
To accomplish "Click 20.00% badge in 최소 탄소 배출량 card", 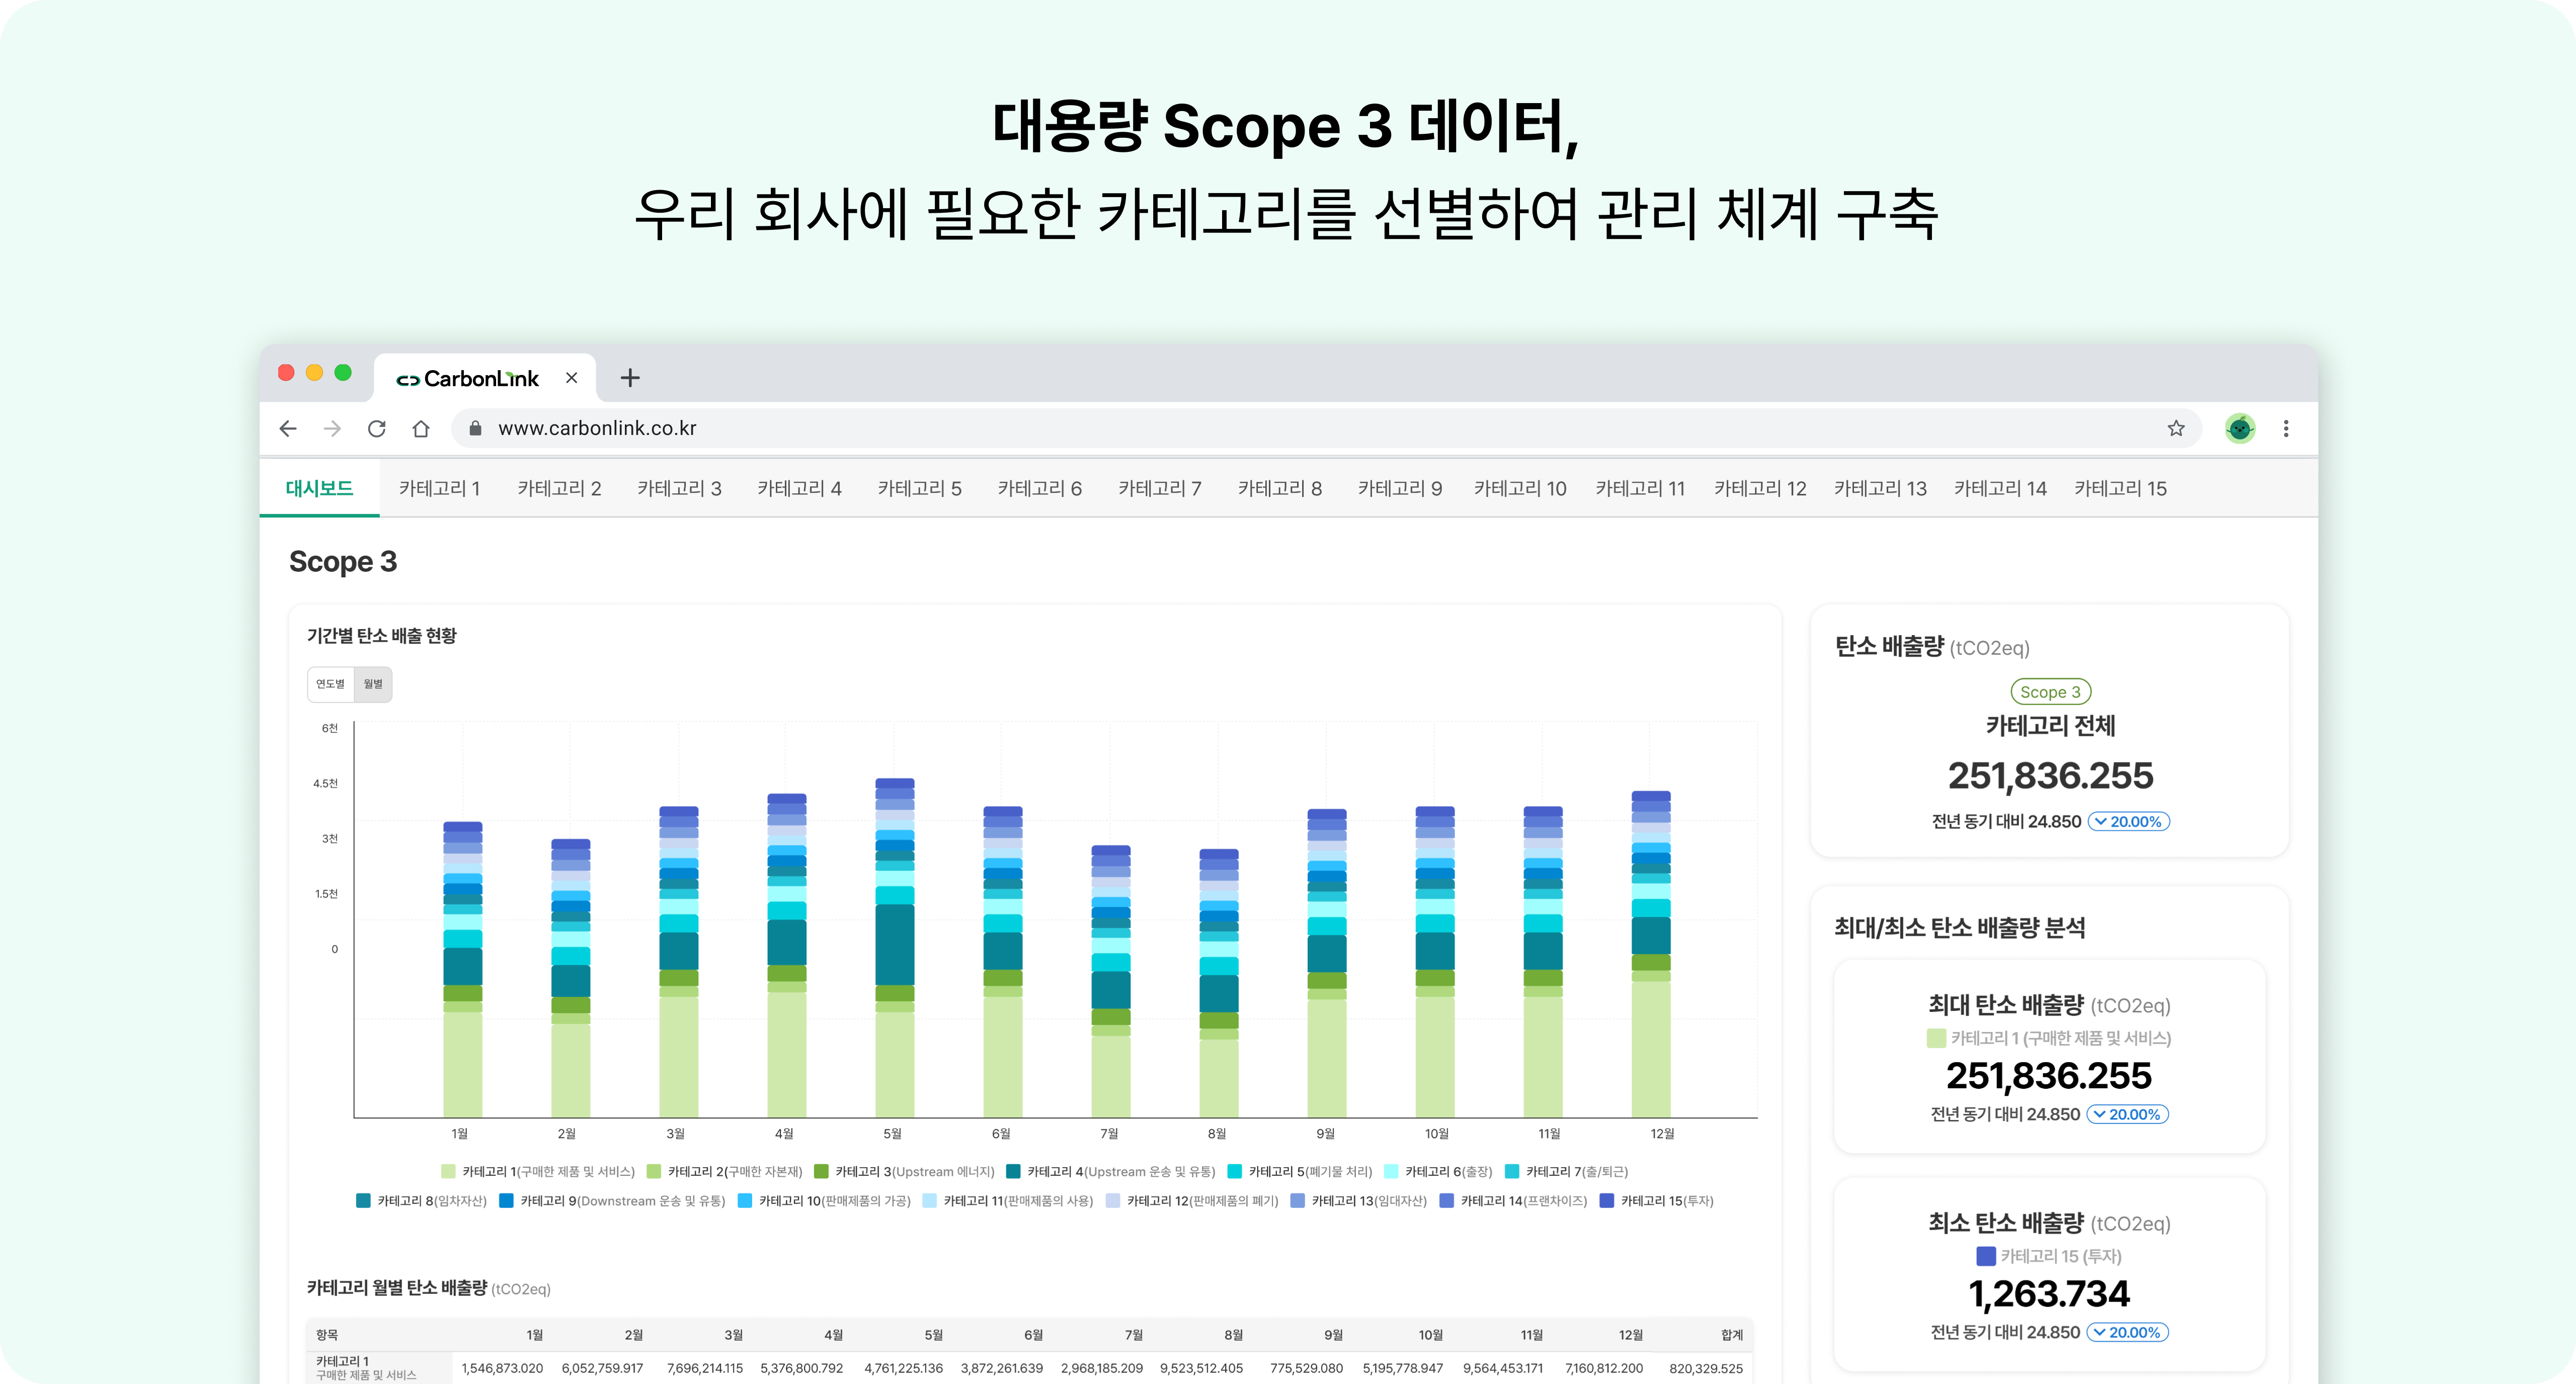I will coord(2127,1332).
